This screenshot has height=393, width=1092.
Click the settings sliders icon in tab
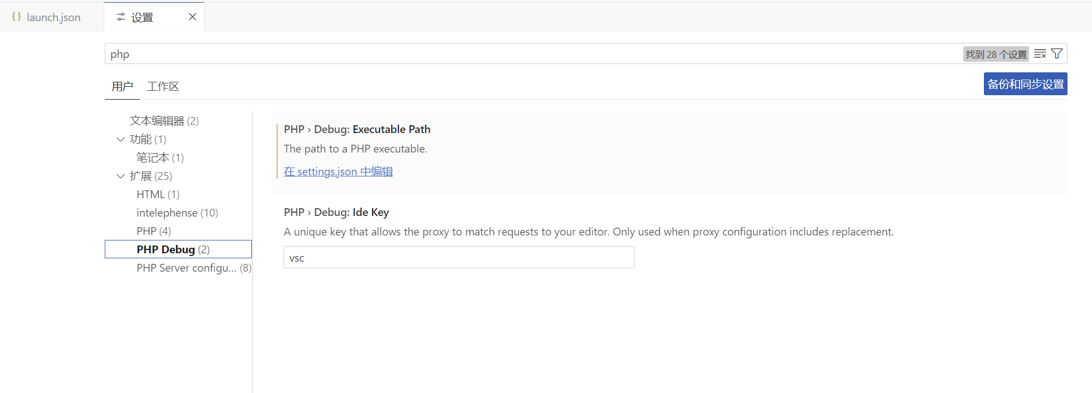tap(120, 17)
